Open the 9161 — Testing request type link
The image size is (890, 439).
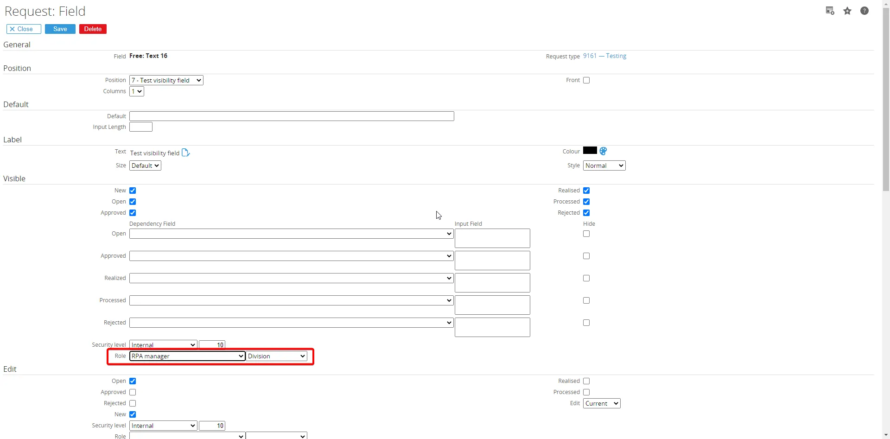(604, 56)
